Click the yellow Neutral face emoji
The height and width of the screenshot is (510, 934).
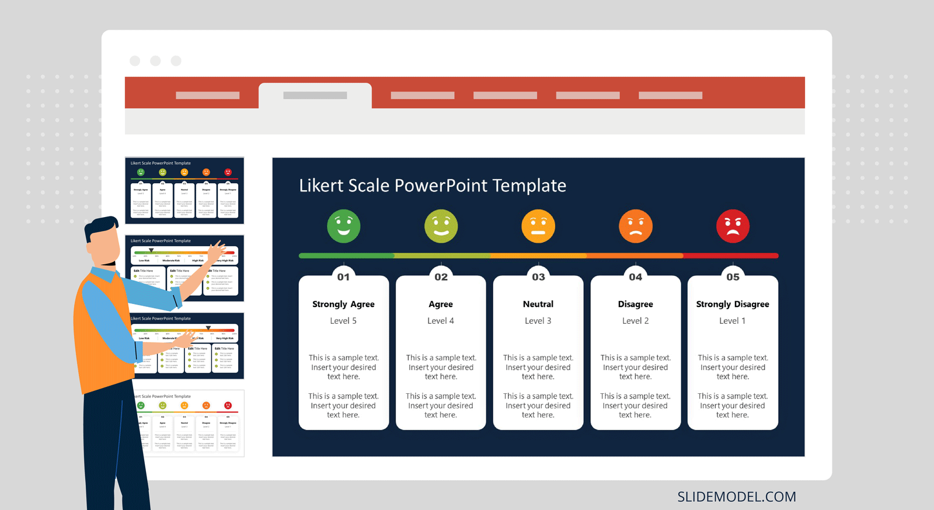tap(538, 226)
